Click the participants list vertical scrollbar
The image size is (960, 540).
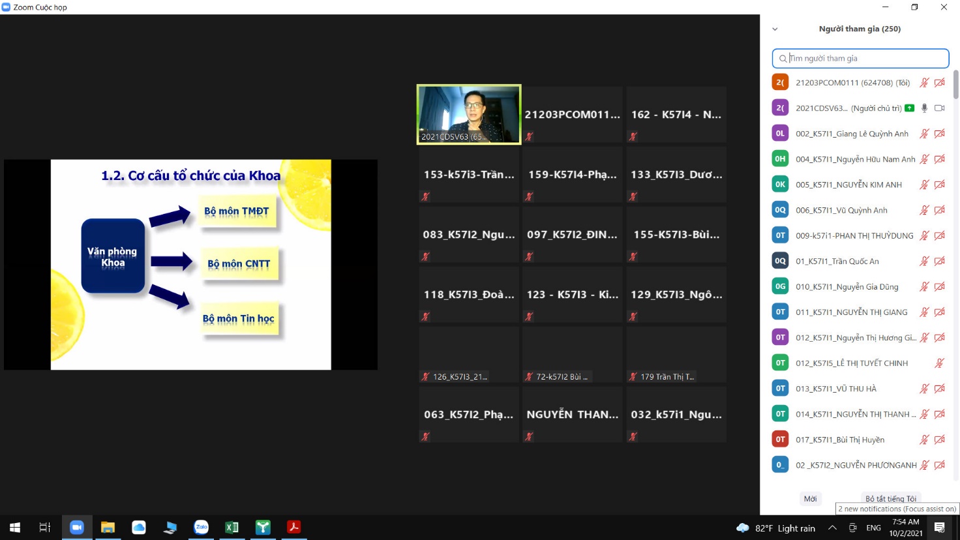(955, 85)
